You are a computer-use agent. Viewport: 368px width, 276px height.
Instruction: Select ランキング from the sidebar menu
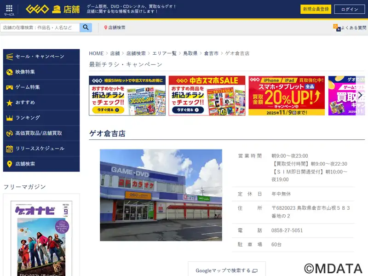click(x=41, y=118)
